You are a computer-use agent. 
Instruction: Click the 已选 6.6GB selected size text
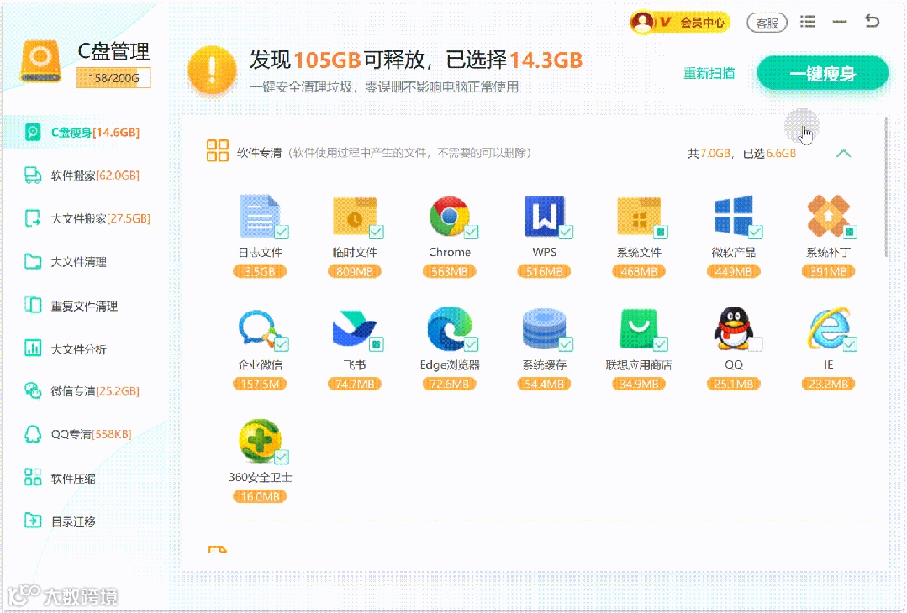769,153
